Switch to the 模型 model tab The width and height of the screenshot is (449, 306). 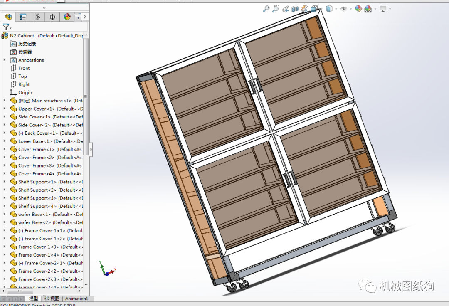coord(33,299)
